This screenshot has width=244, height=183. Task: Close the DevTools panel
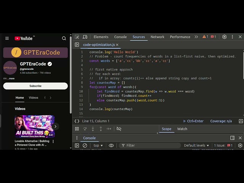tap(240, 37)
